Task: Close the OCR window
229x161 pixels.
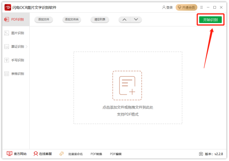Action: click(x=221, y=7)
